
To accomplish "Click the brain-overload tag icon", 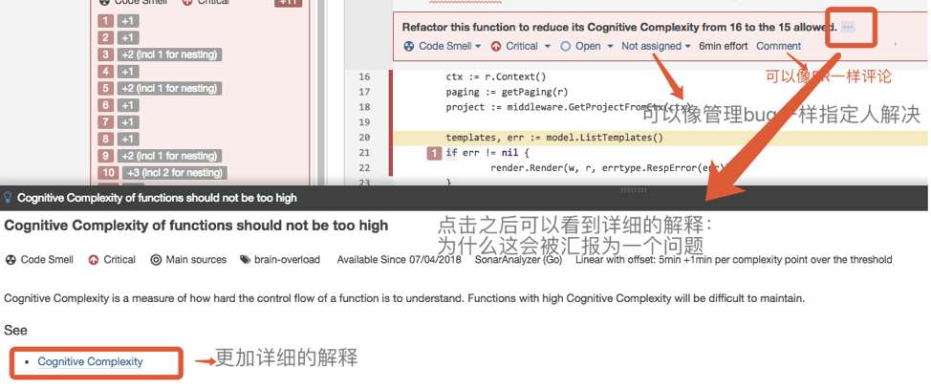I will point(246,259).
